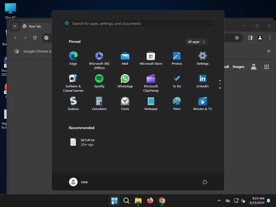Go to next page of pinned apps
The image size is (276, 207).
[x=220, y=88]
